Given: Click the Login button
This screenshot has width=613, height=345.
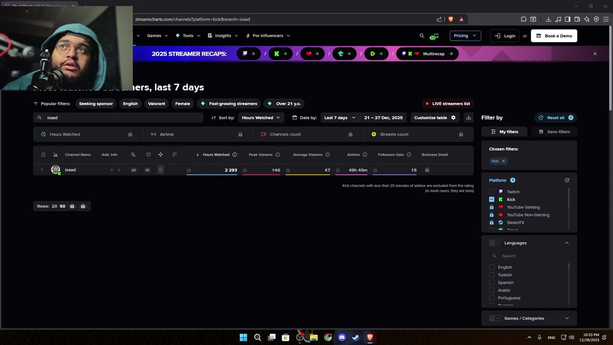Looking at the screenshot, I should [505, 36].
